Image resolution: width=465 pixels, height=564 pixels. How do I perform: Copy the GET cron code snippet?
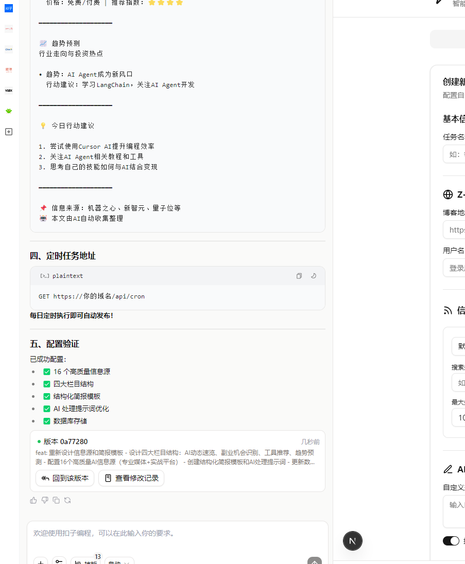[299, 276]
